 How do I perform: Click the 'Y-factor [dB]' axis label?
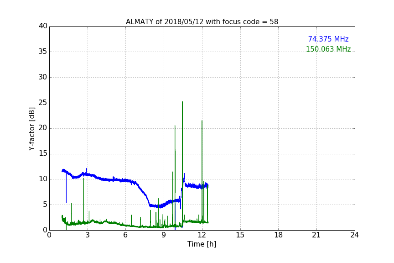point(31,129)
